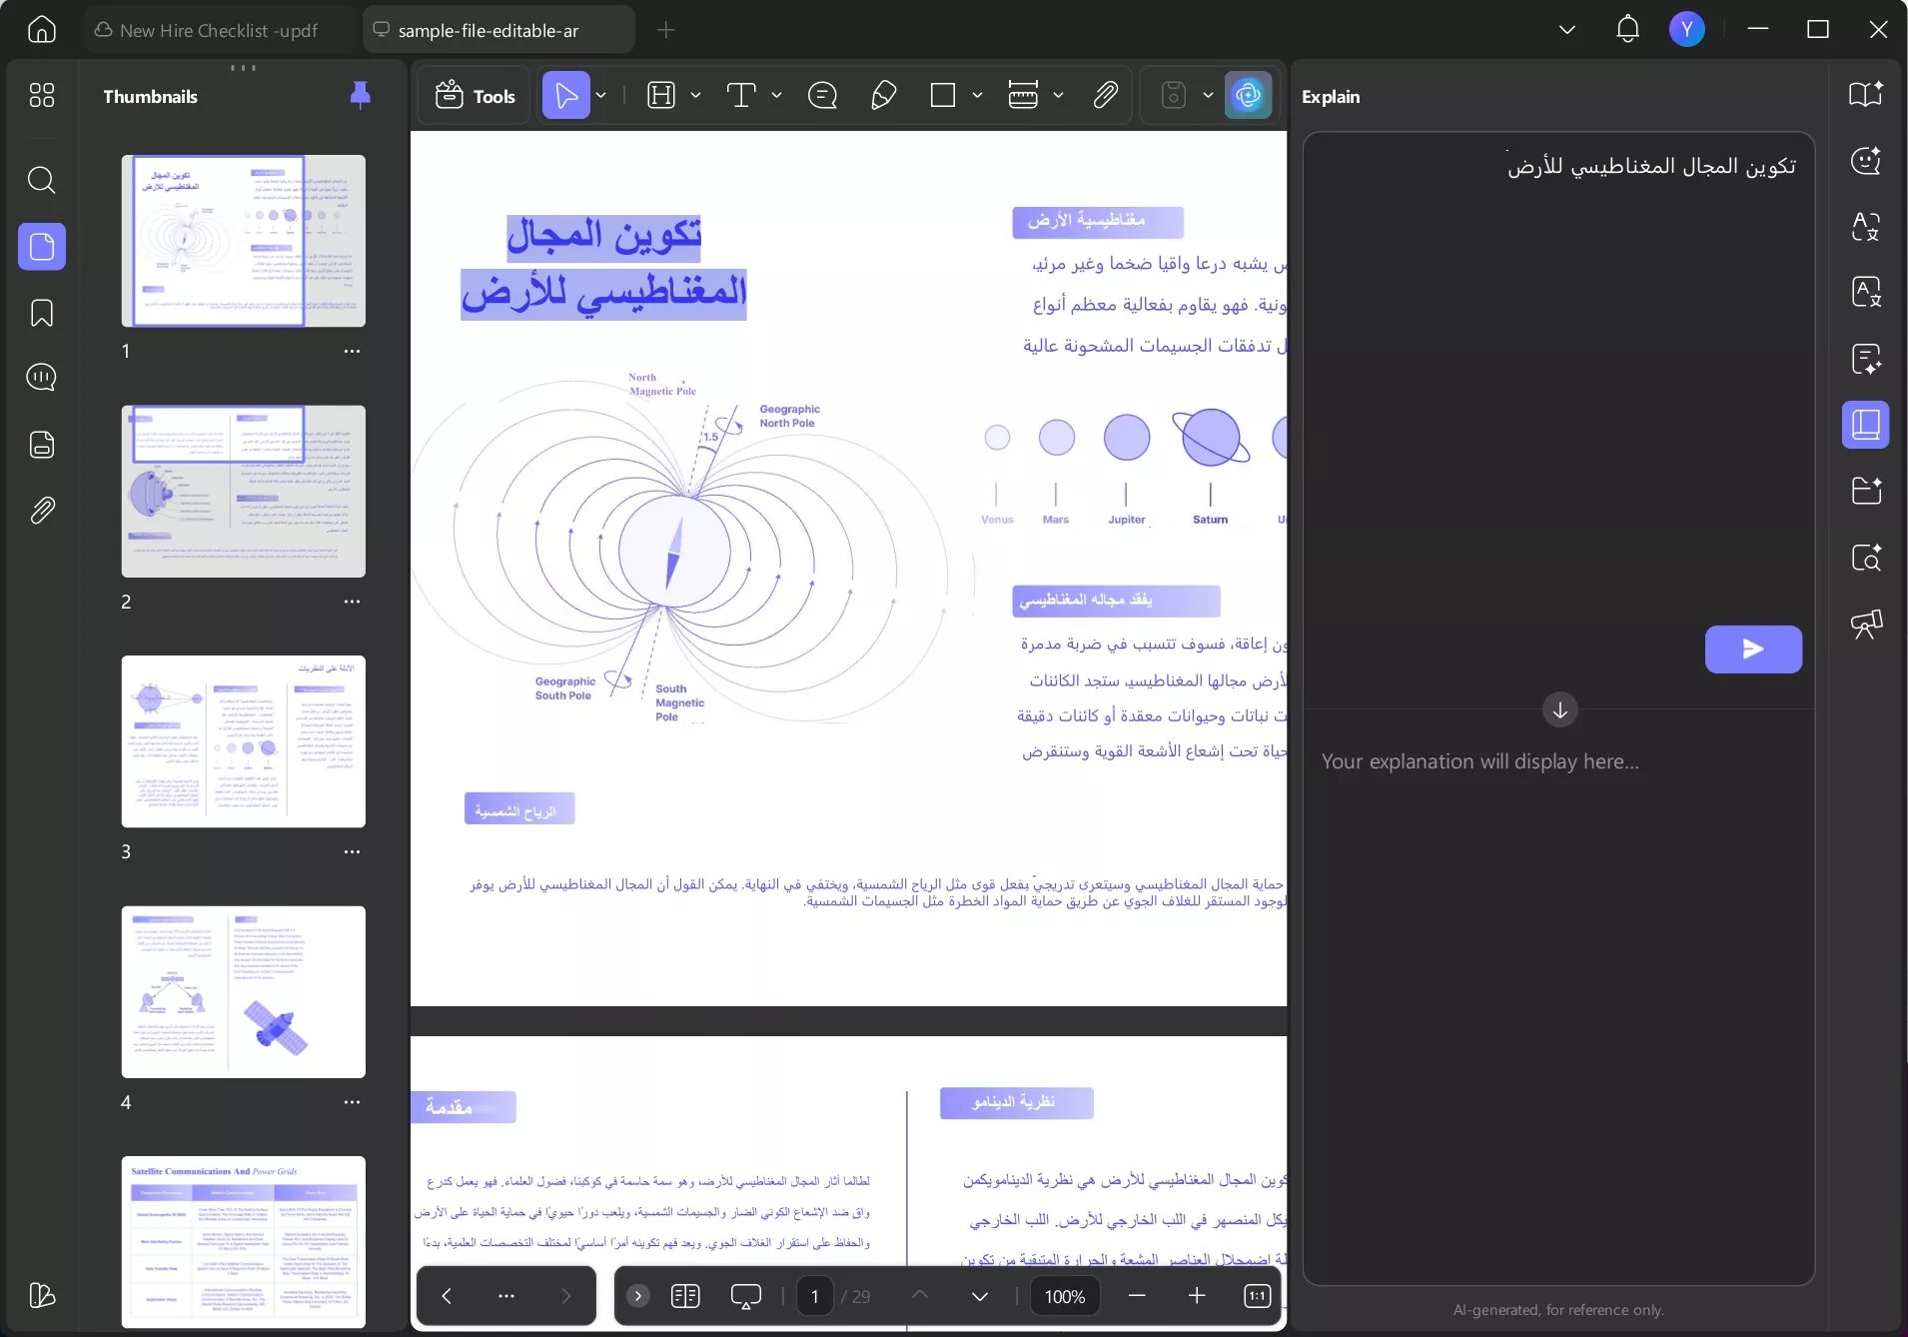Select page 3 thumbnail

point(244,741)
